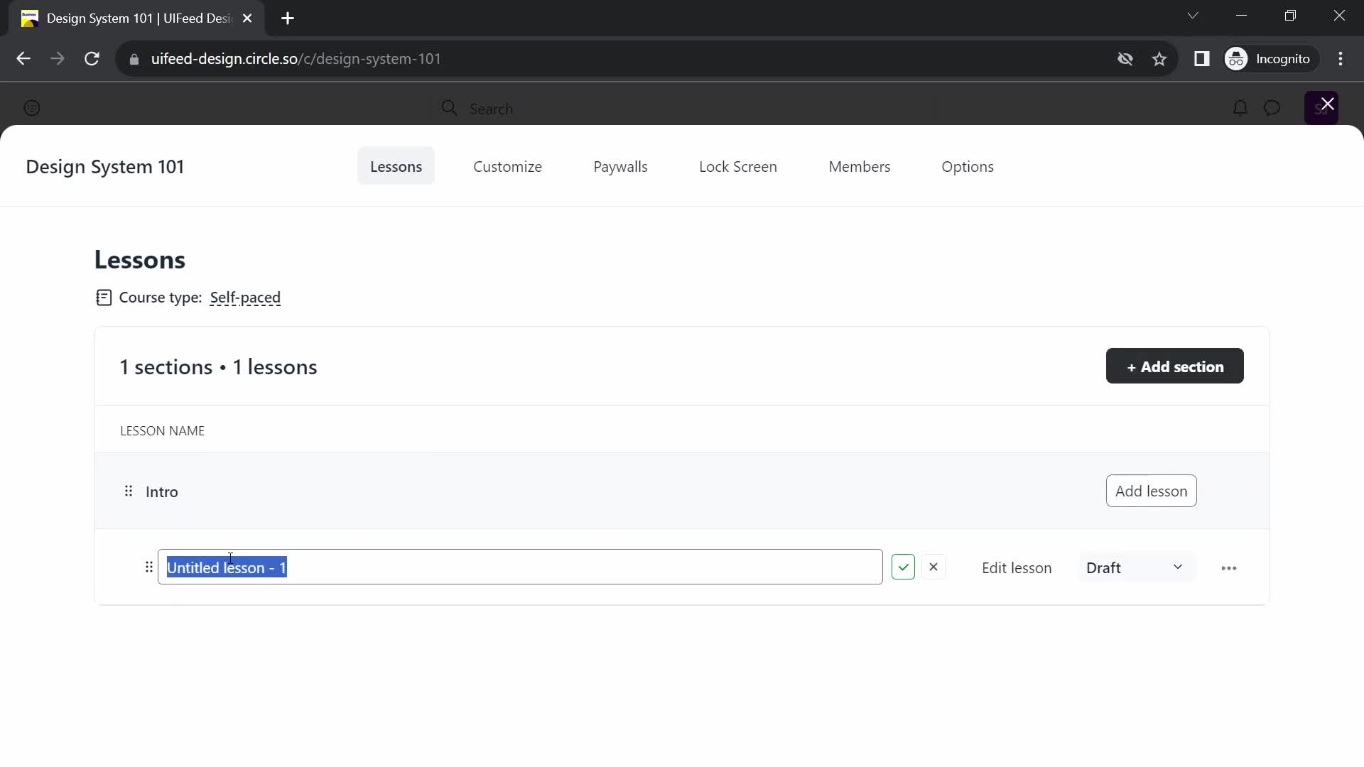
Task: Click the Self-paced course type link
Action: (244, 297)
